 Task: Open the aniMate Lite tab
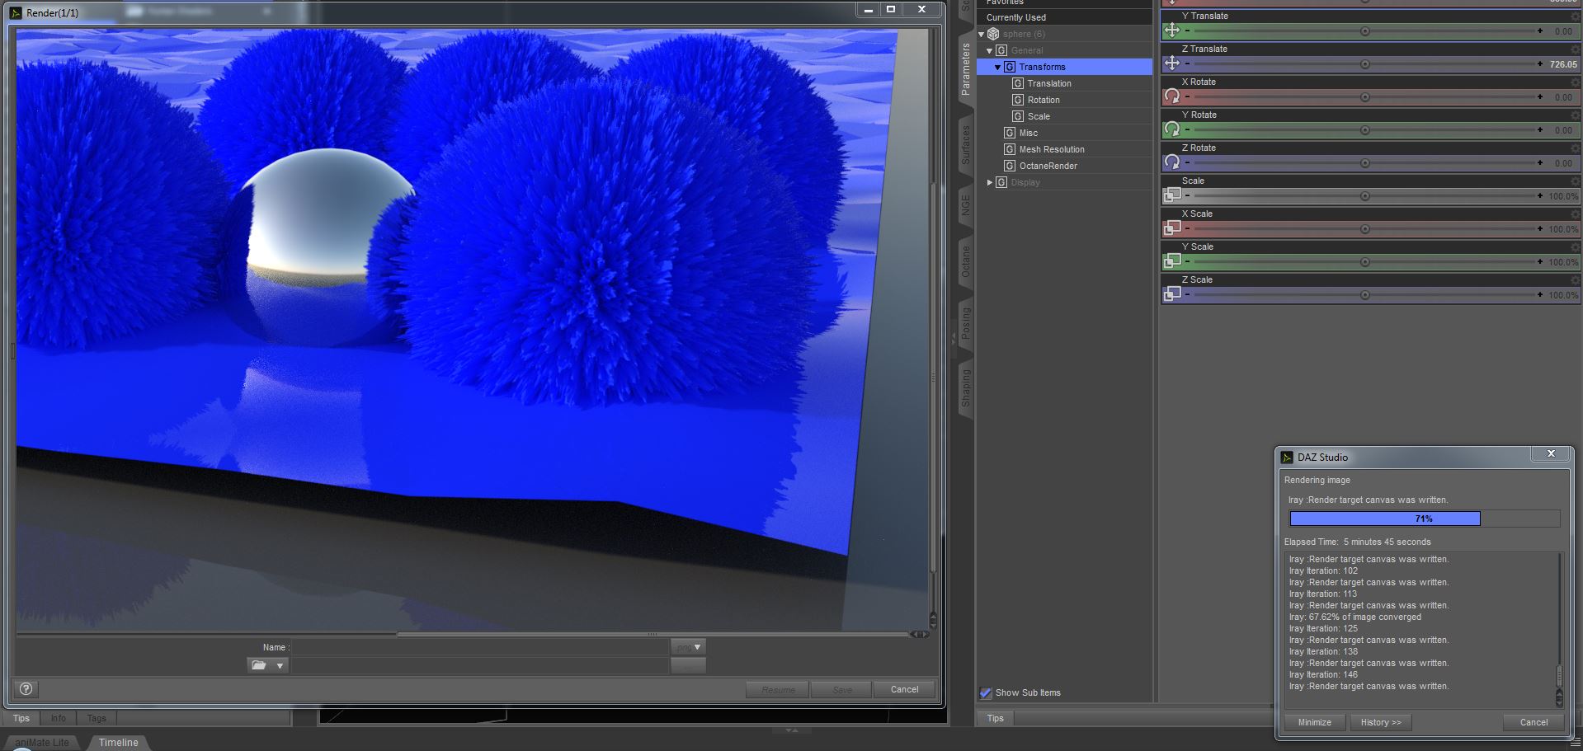pyautogui.click(x=42, y=743)
